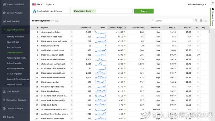Add 'black leather wedge' plus icon
The image size is (215, 121).
click(71, 82)
